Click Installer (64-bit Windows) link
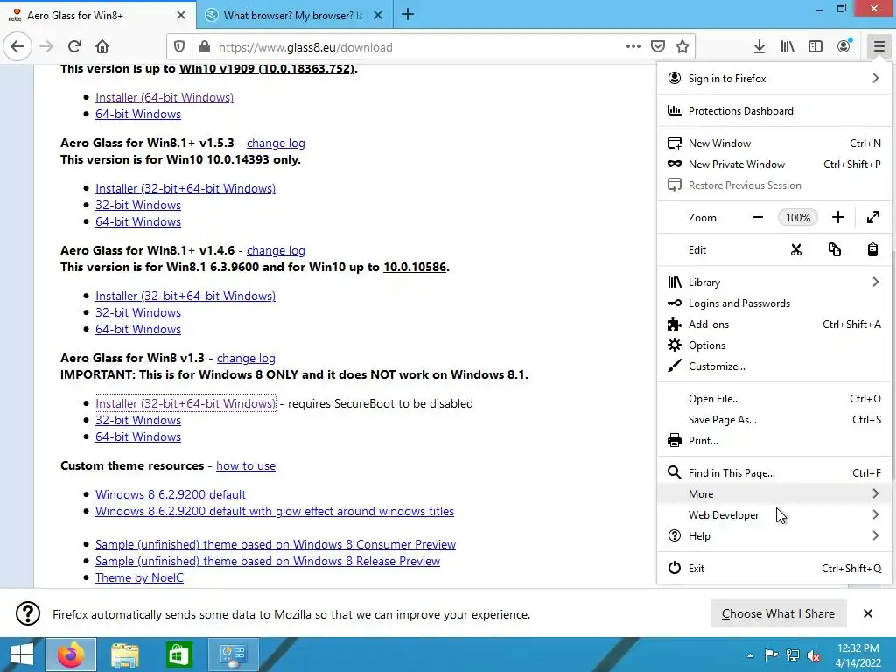Image resolution: width=896 pixels, height=672 pixels. coord(164,97)
